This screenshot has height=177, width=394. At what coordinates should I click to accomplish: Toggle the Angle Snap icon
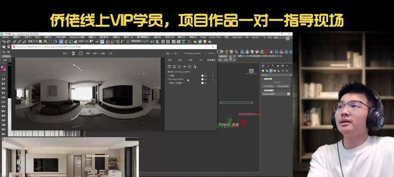pyautogui.click(x=113, y=42)
